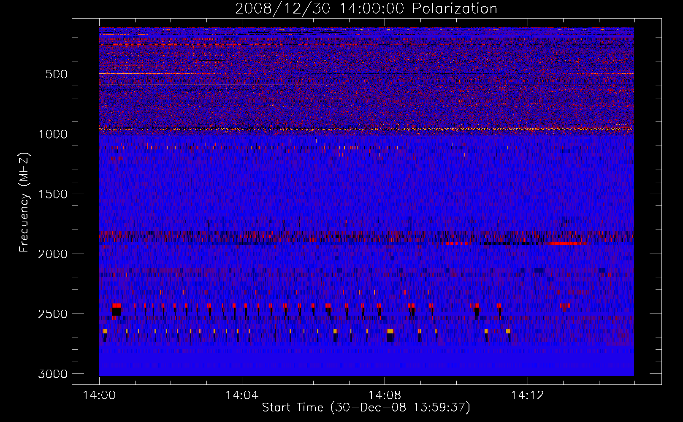Click the 1500 frequency tick label

53,194
